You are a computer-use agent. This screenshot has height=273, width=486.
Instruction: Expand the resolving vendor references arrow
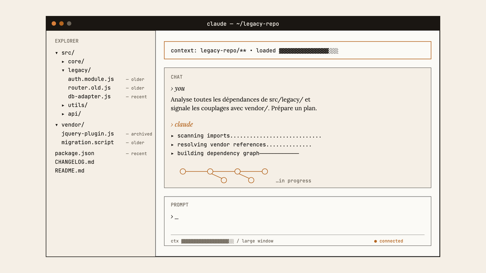pos(173,145)
